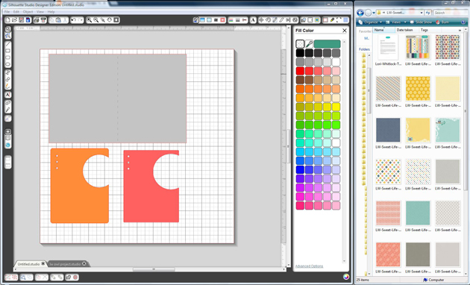Image resolution: width=470 pixels, height=285 pixels.
Task: Select the navy blue dotted paper thumbnail
Action: pyautogui.click(x=388, y=130)
